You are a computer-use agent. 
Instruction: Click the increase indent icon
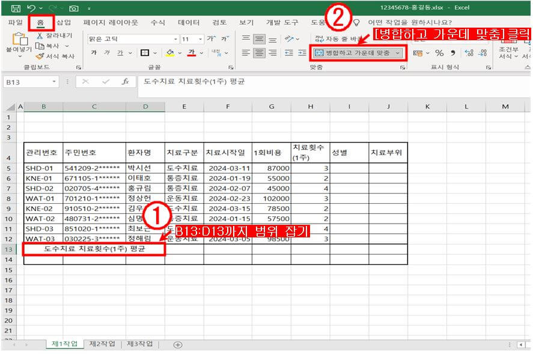(302, 53)
